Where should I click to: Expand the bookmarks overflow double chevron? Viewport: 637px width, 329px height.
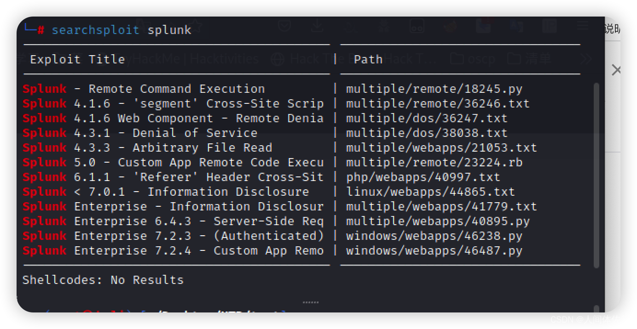pyautogui.click(x=586, y=59)
